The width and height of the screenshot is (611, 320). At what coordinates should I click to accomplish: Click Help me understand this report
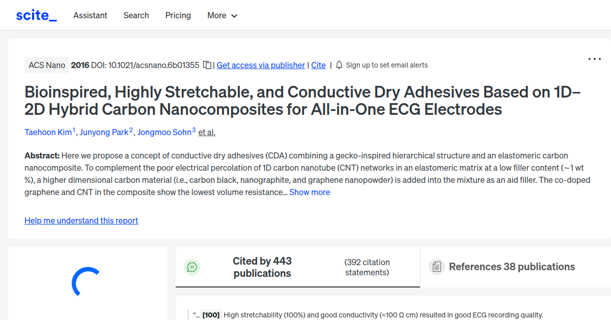coord(81,220)
